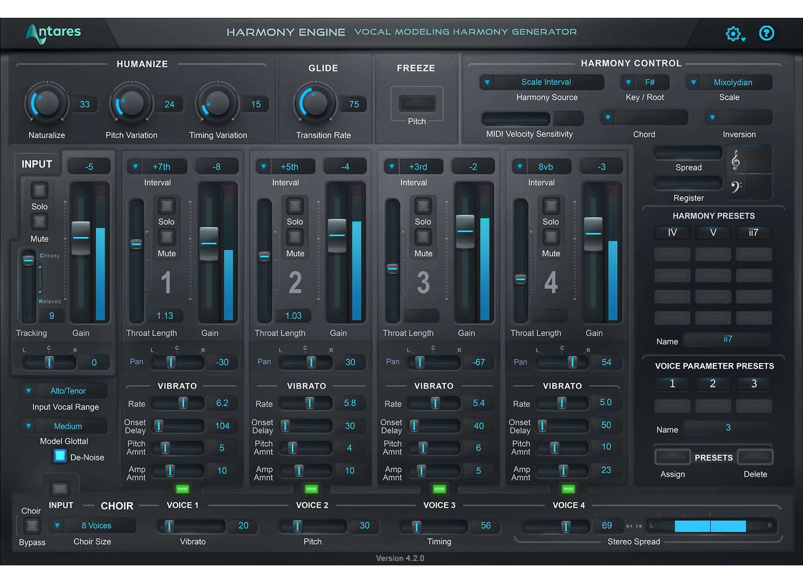Open the Harmony Source dropdown
Screen dimensions: 803x584
(541, 82)
